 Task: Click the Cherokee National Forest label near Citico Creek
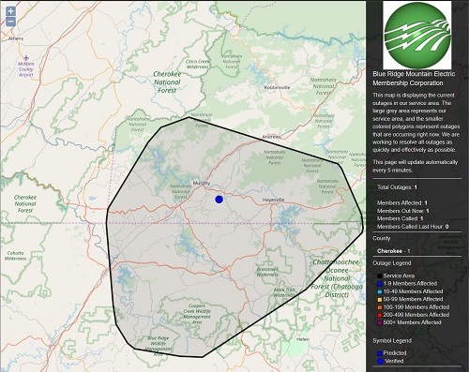167,82
